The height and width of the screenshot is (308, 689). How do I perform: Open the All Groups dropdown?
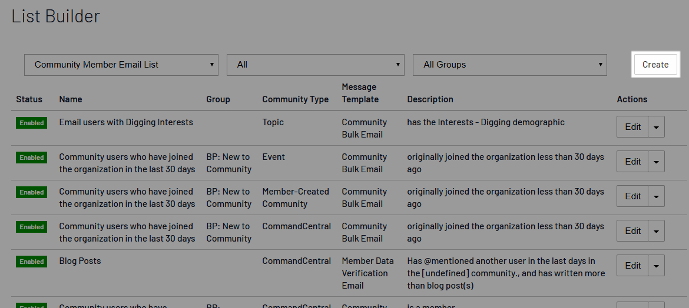pos(510,65)
